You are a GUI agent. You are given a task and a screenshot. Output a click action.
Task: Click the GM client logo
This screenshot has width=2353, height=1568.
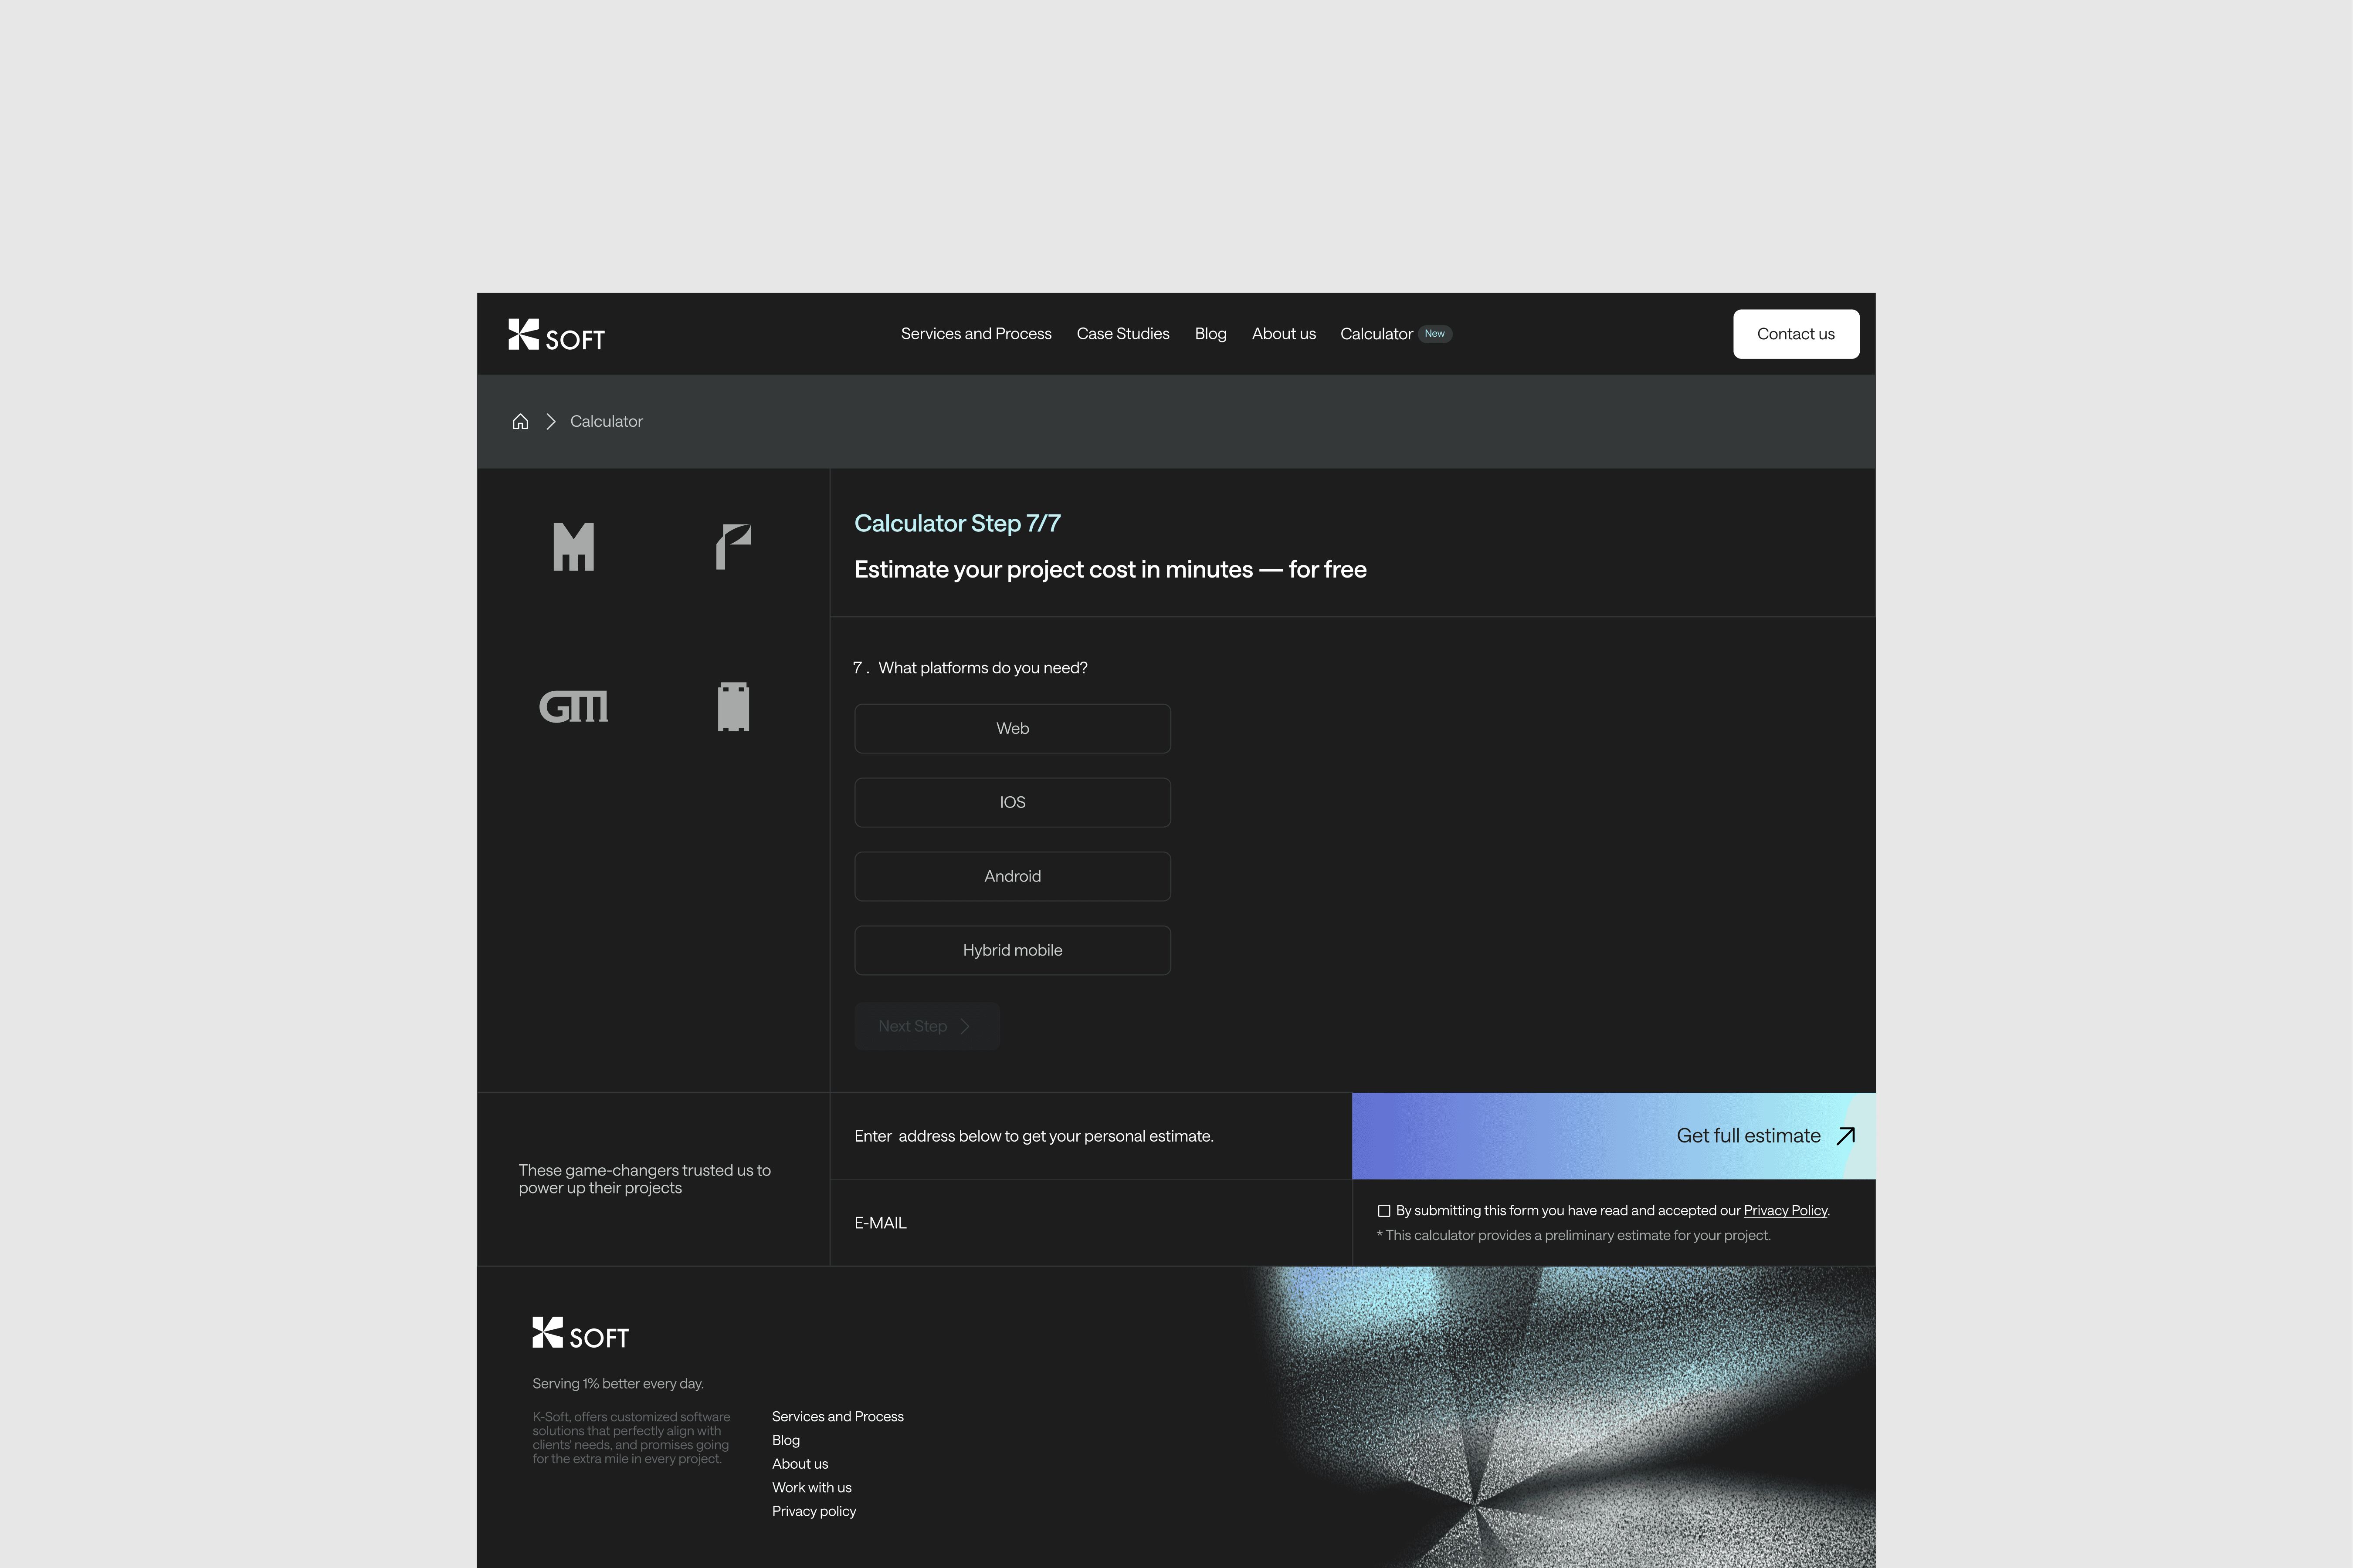pos(573,707)
